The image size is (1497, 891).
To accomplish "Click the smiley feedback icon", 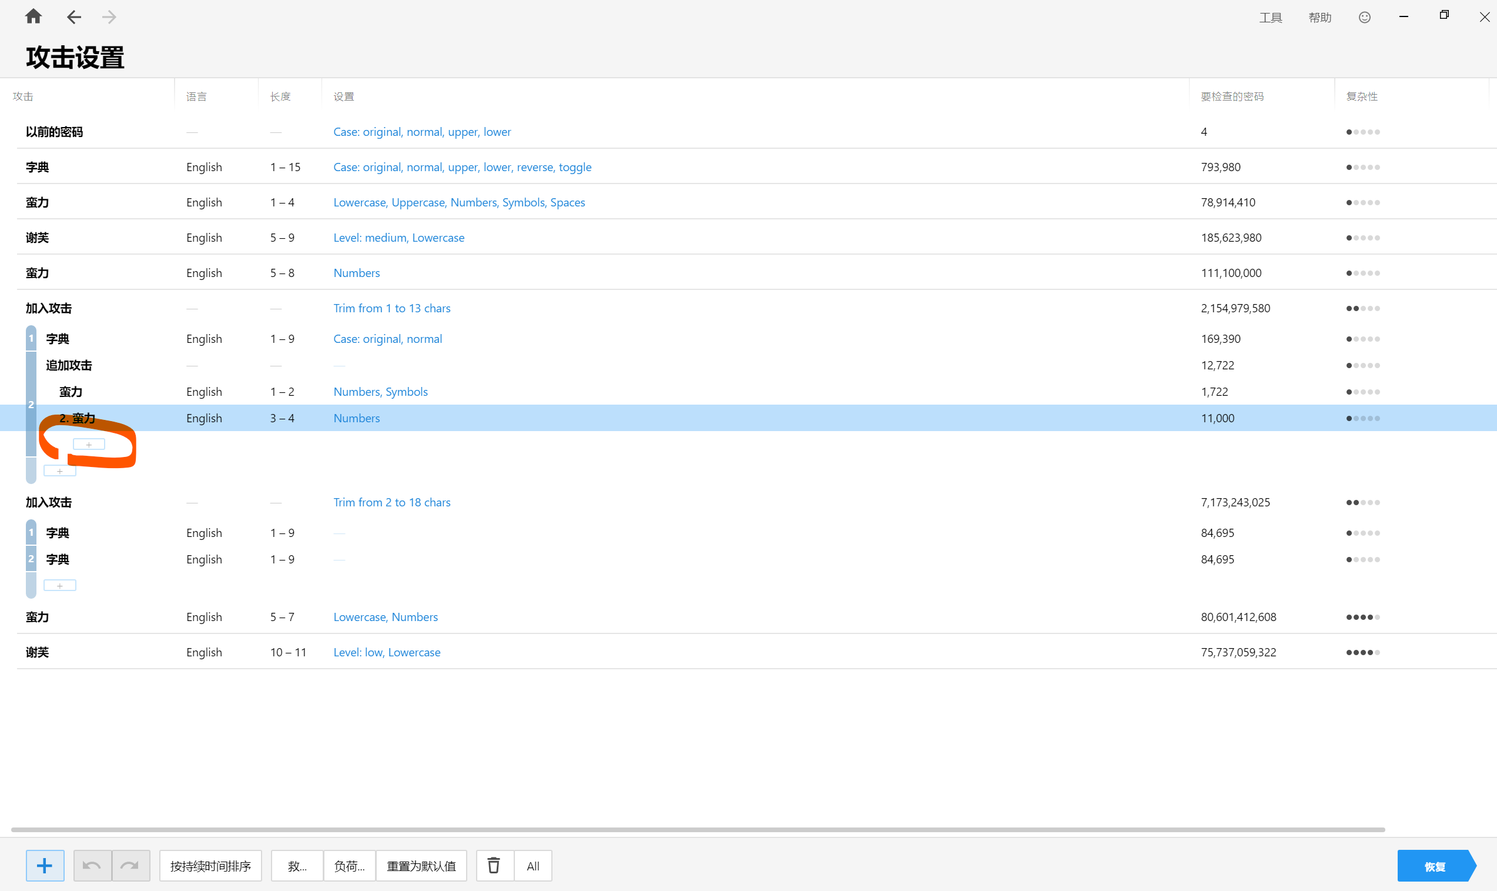I will (x=1364, y=18).
